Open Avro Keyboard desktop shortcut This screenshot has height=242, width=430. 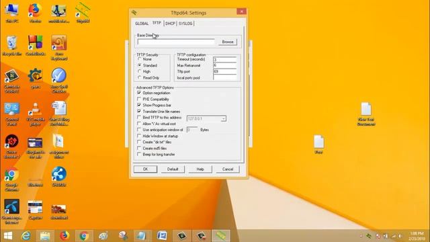pyautogui.click(x=59, y=48)
